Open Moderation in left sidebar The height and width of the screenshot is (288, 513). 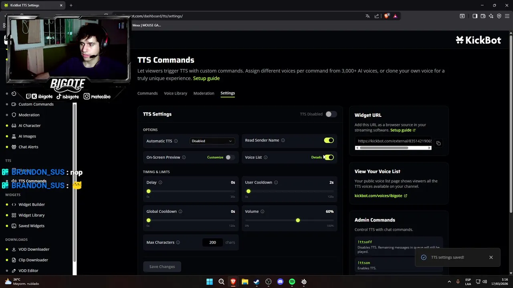(29, 115)
